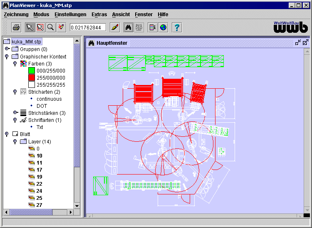Toggle visibility of layer 10
Viewport: 312px width, 228px height.
[x=32, y=155]
